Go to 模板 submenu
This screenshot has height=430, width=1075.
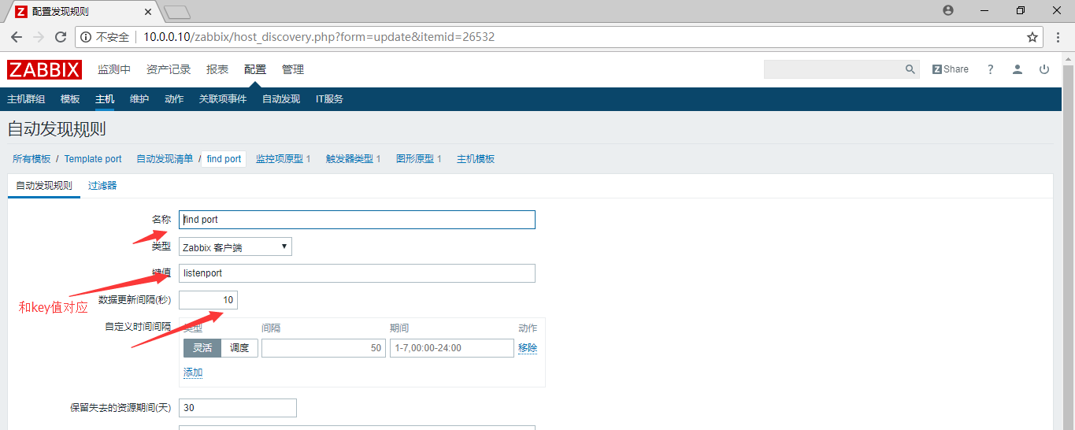(70, 99)
